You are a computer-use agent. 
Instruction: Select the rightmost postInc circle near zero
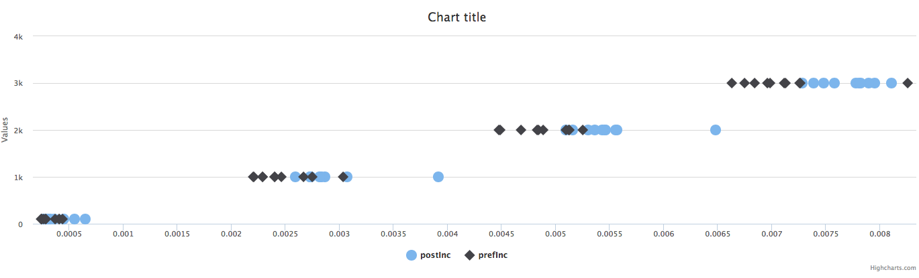(85, 219)
